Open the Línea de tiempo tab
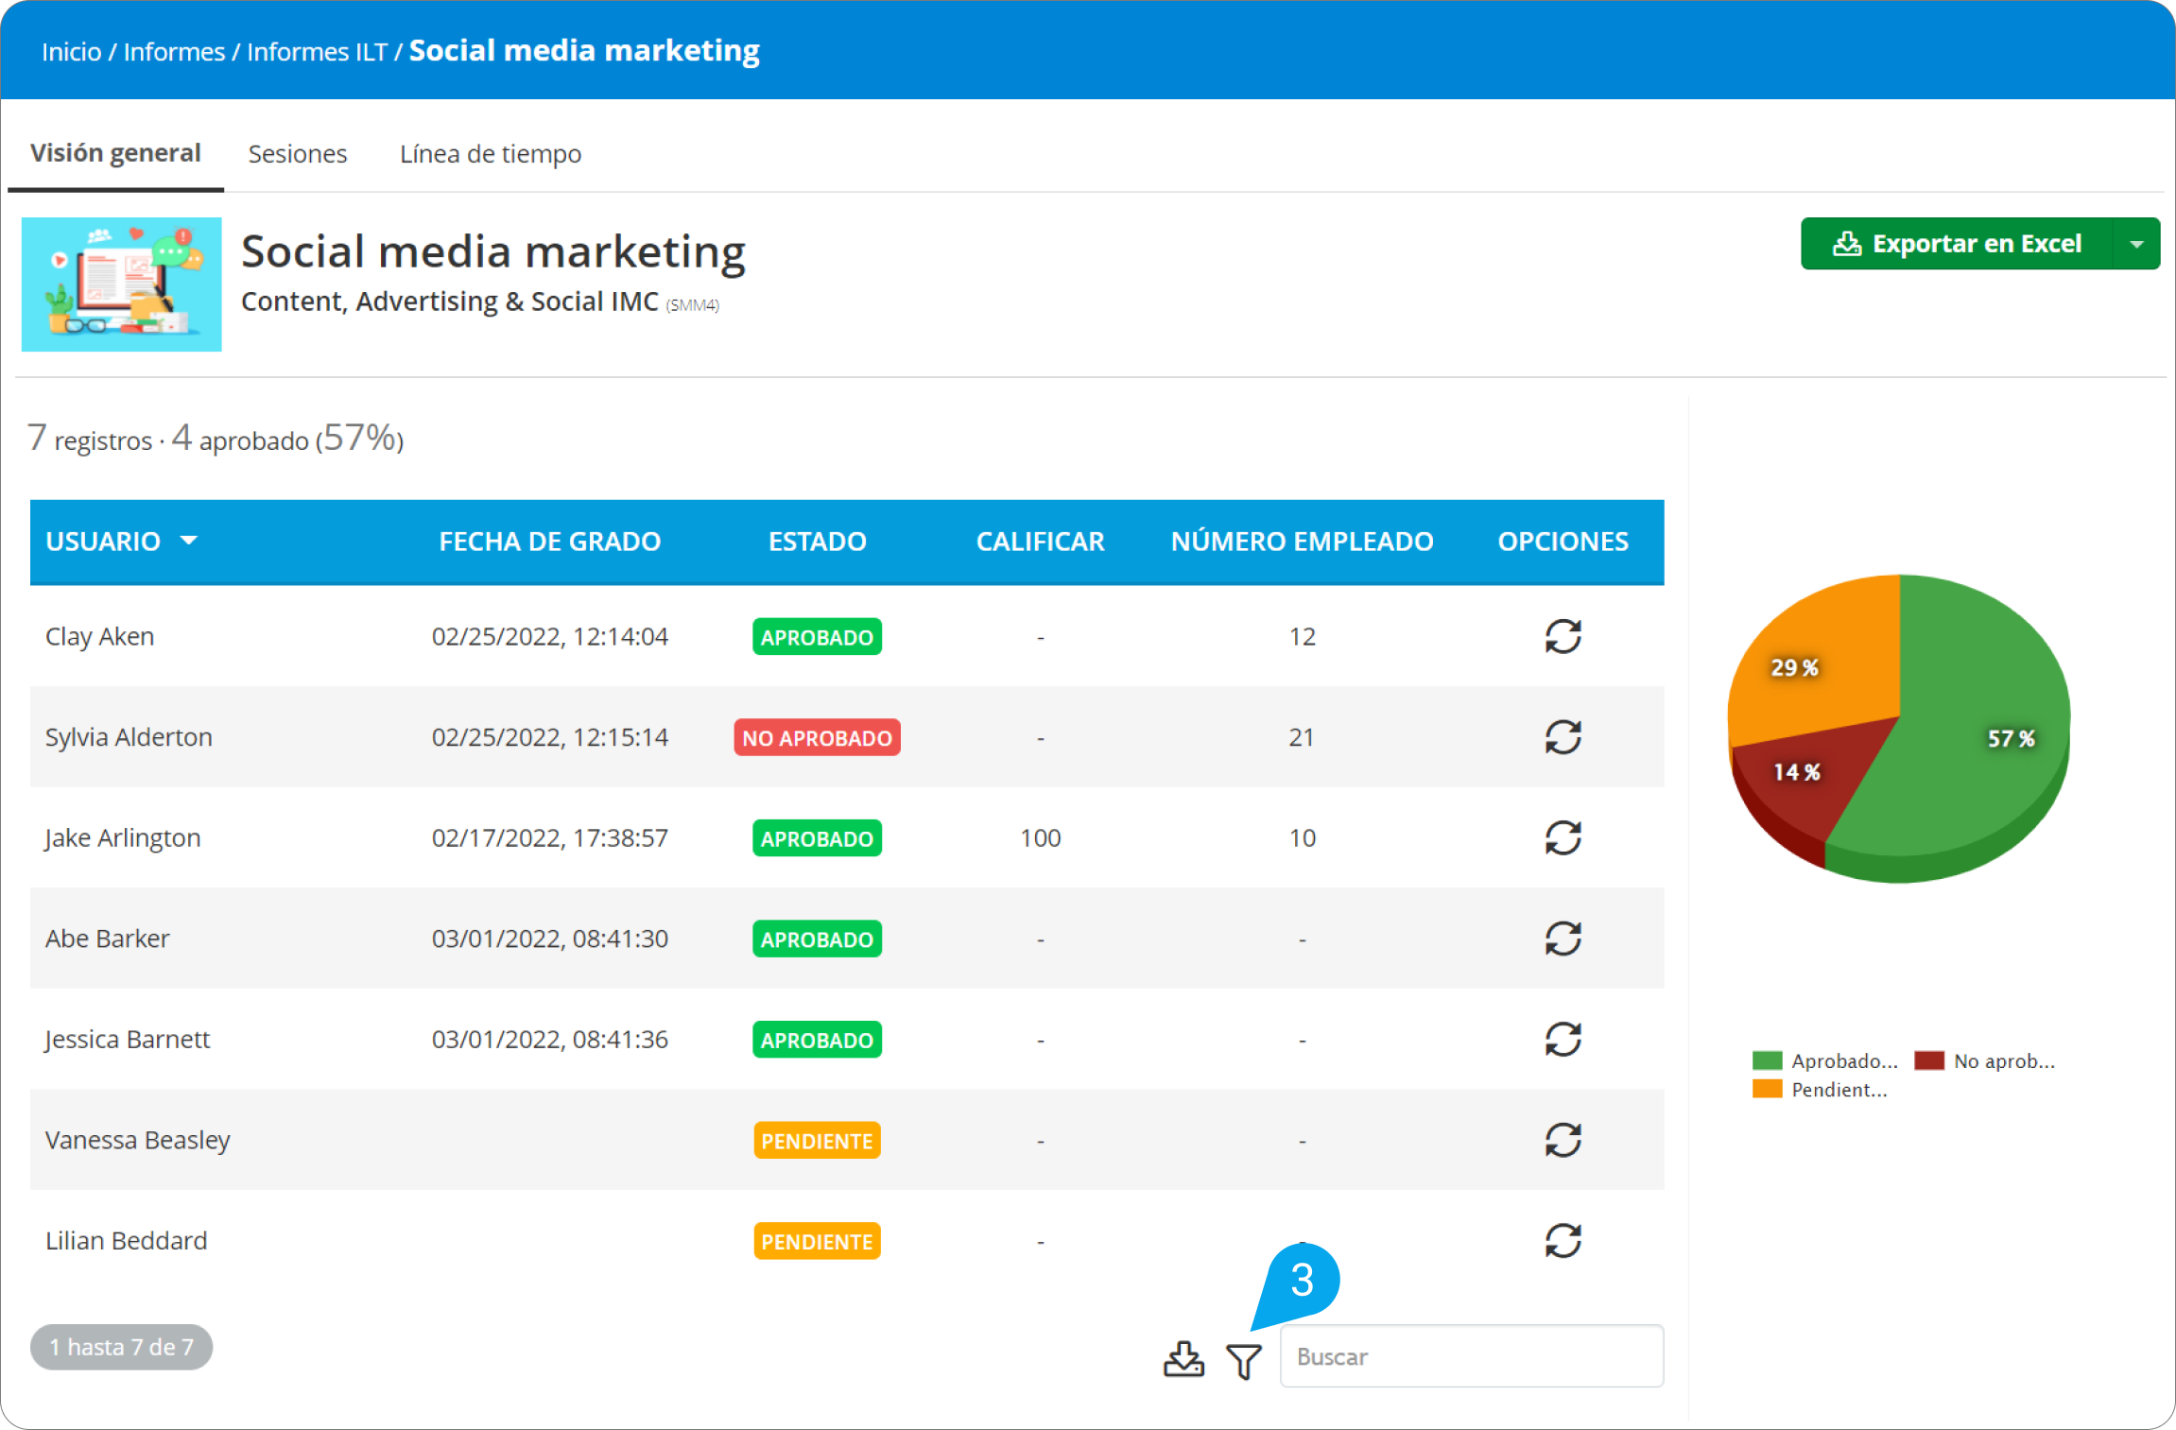Viewport: 2176px width, 1430px height. point(491,154)
